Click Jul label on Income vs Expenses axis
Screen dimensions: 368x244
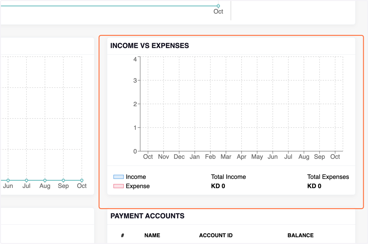[288, 157]
